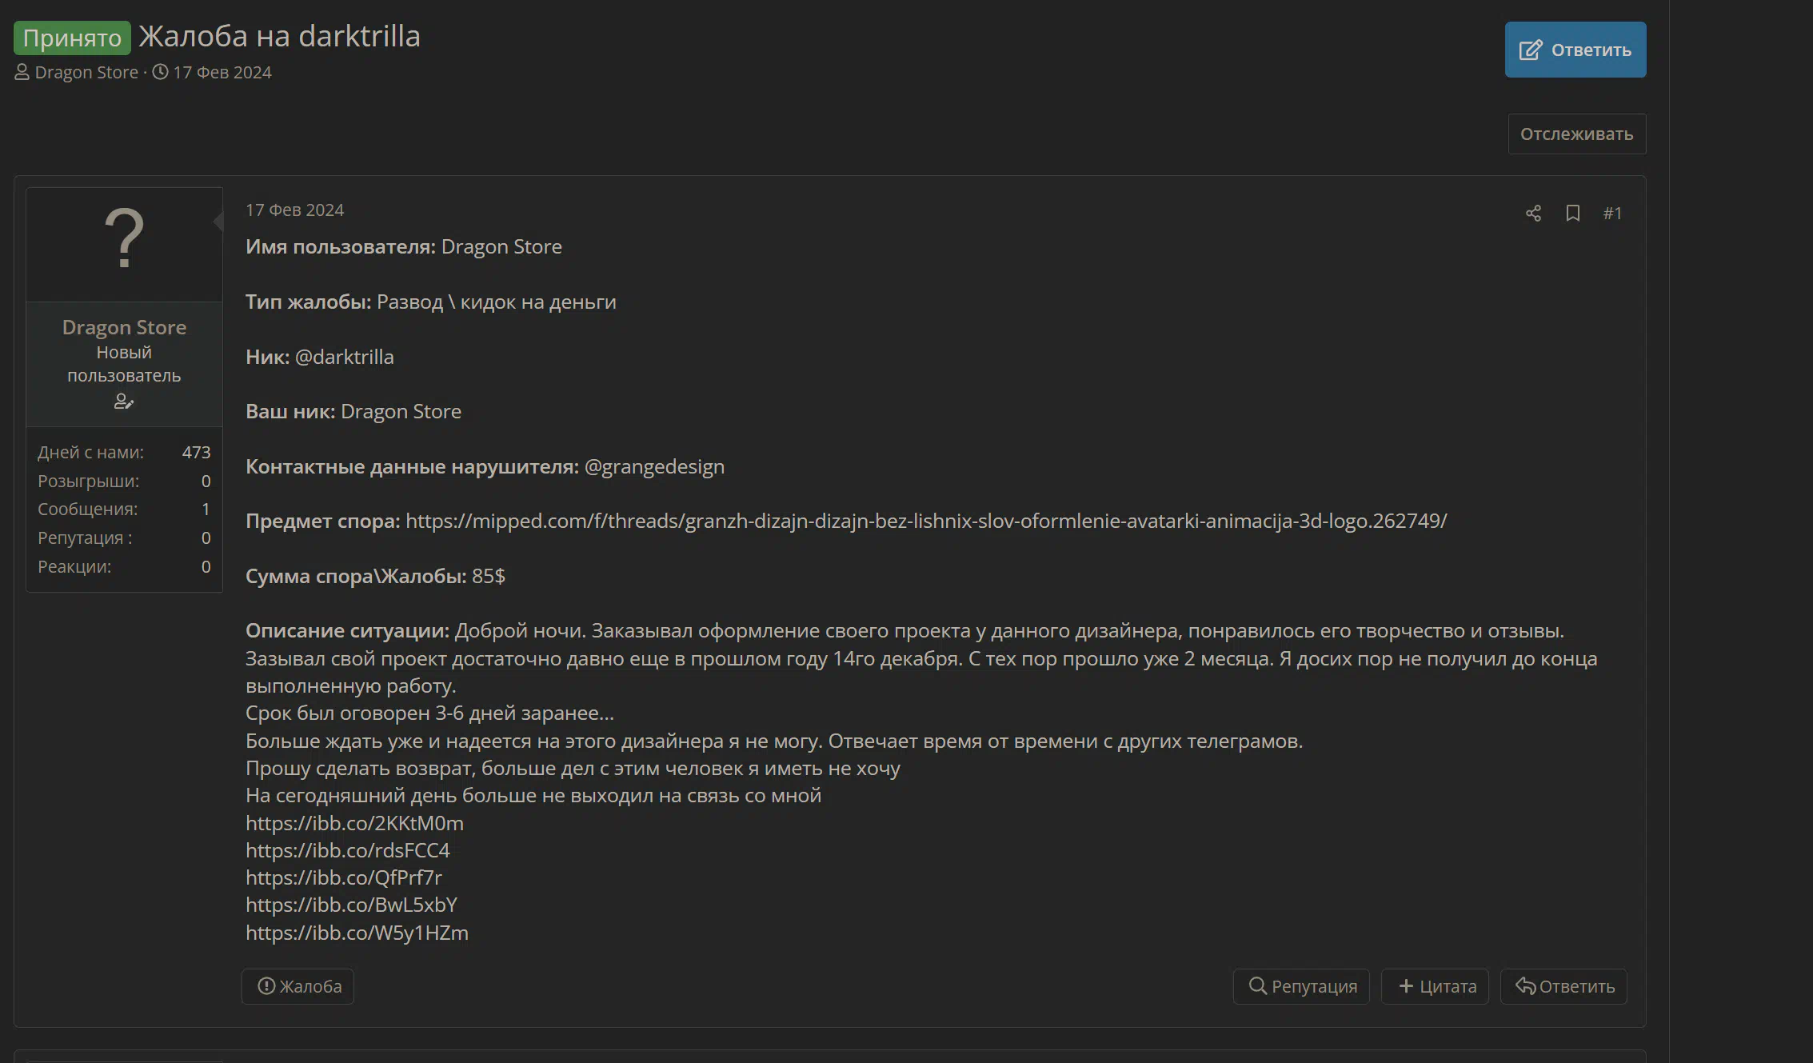Click the Отслеживать button

point(1577,134)
